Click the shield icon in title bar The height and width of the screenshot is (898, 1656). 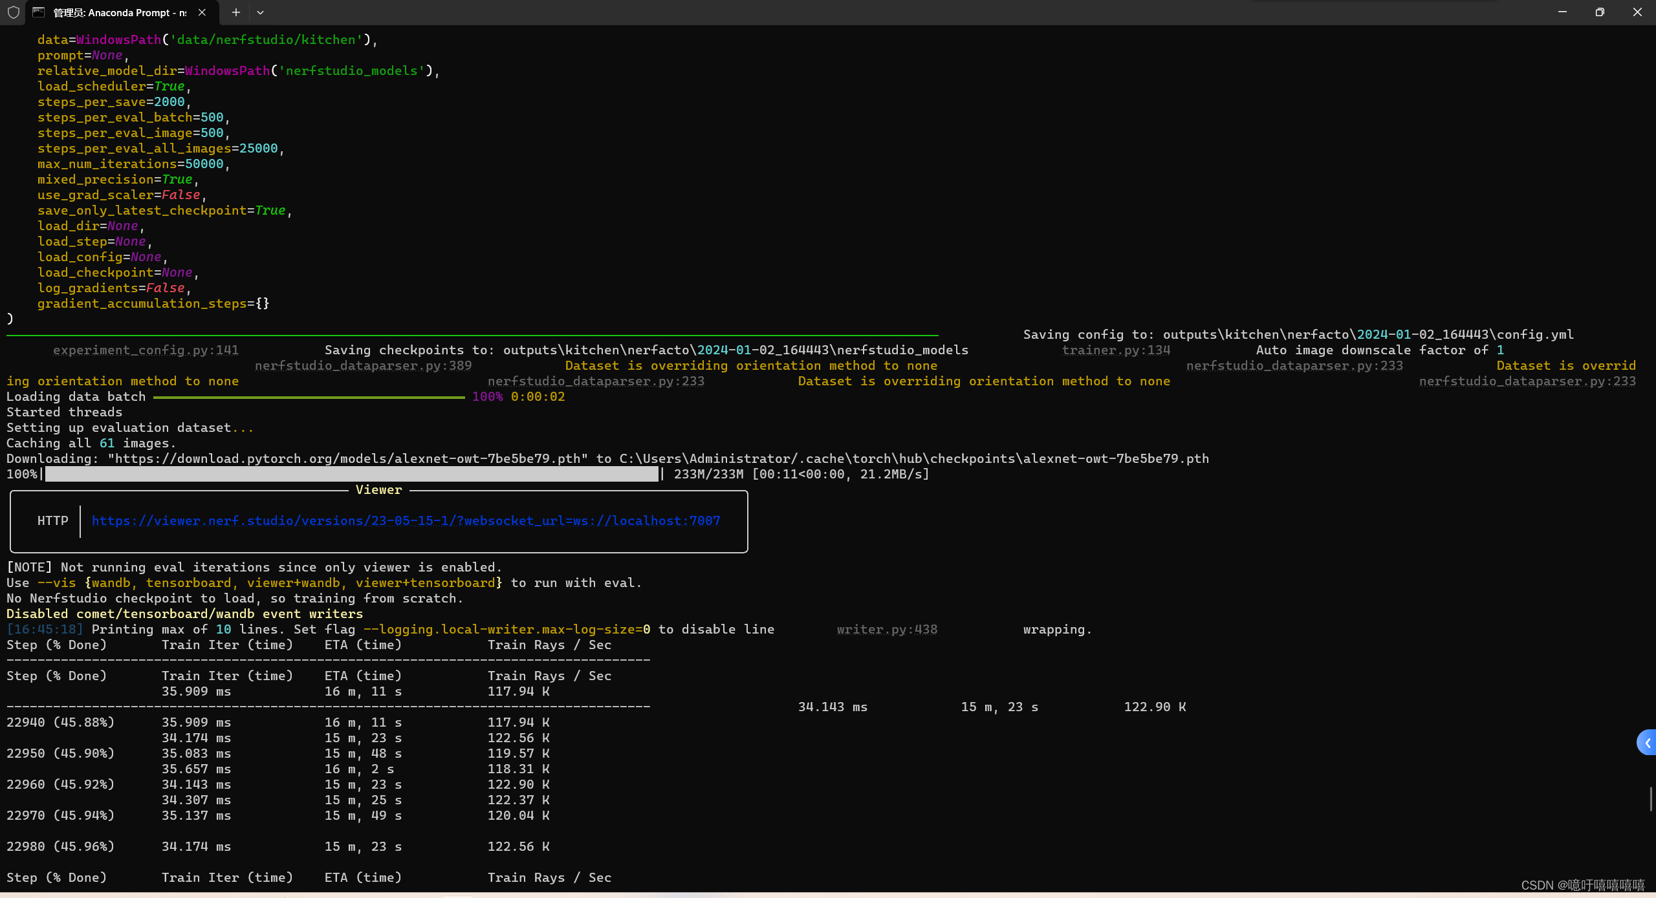(x=13, y=12)
